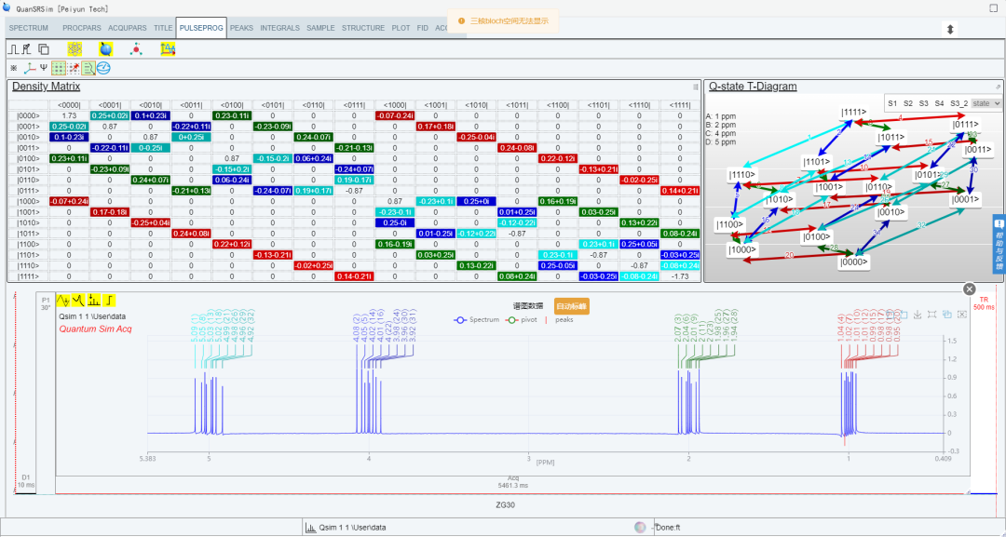Open the INTEGRALS tab
The width and height of the screenshot is (1006, 537).
coord(279,28)
